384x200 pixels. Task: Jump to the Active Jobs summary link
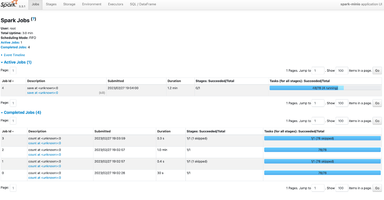coord(10,42)
